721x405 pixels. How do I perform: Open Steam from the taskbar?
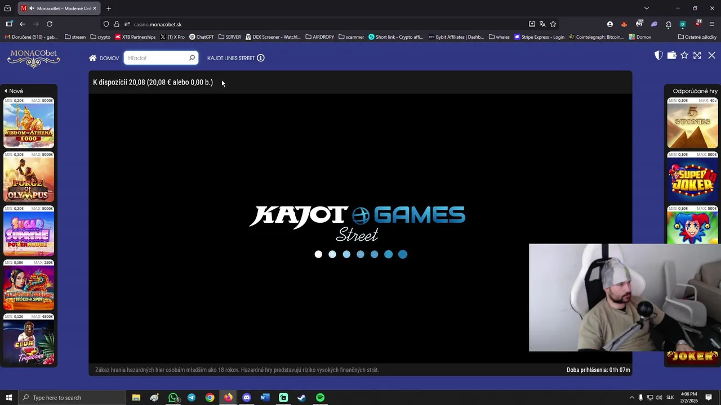pos(301,398)
